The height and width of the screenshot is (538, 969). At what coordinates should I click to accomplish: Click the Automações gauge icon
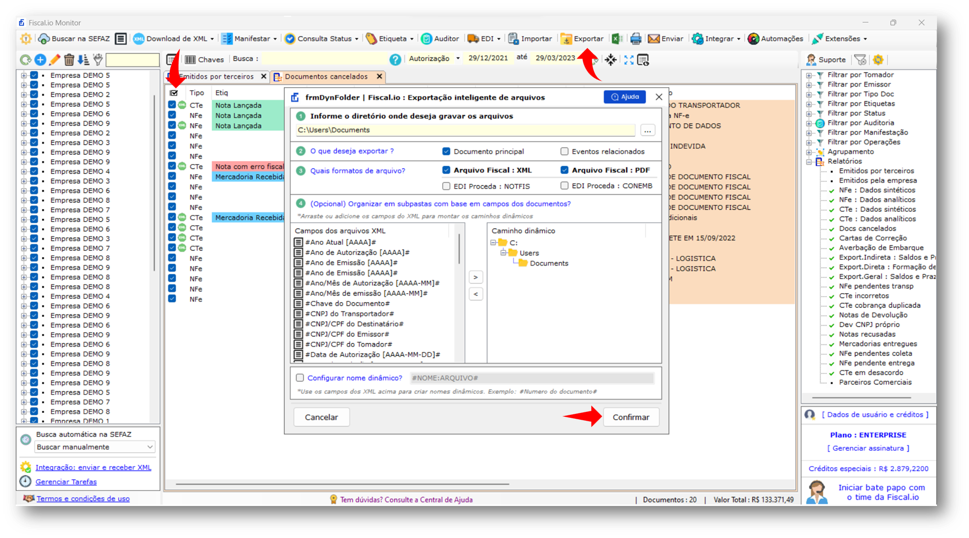point(753,38)
